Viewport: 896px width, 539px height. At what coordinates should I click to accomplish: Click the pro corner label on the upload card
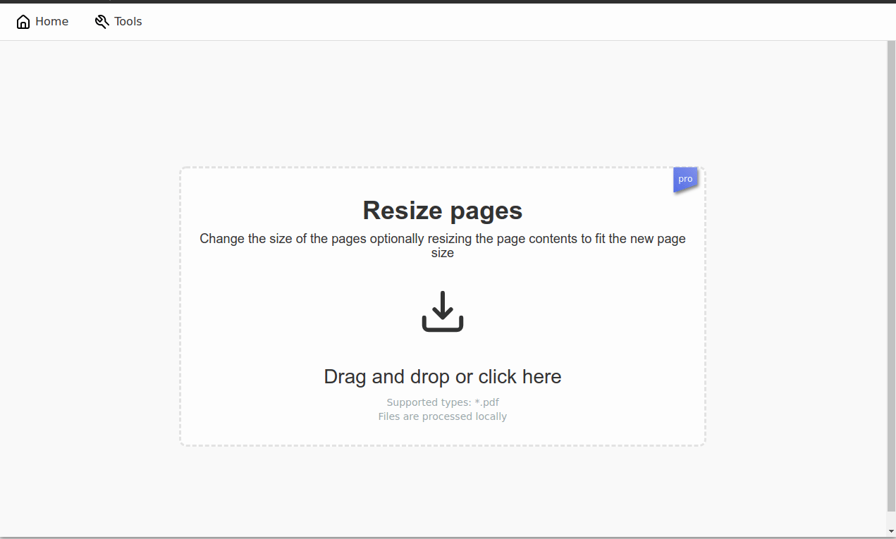point(685,179)
